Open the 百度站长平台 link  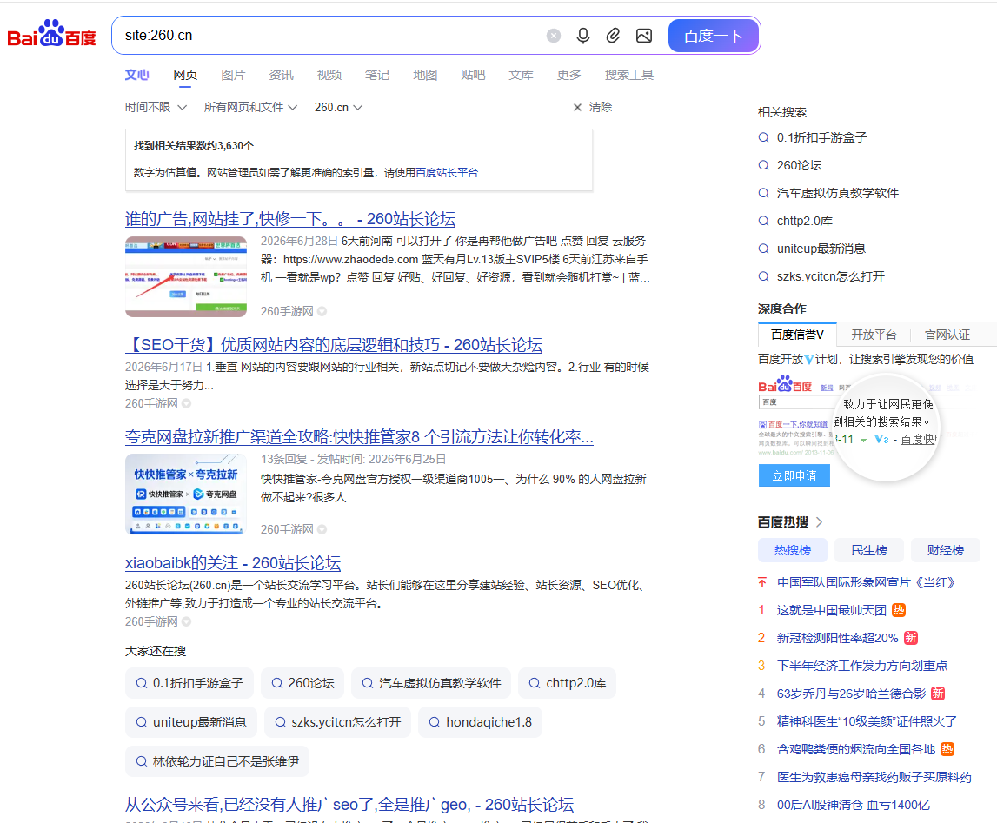pyautogui.click(x=447, y=173)
